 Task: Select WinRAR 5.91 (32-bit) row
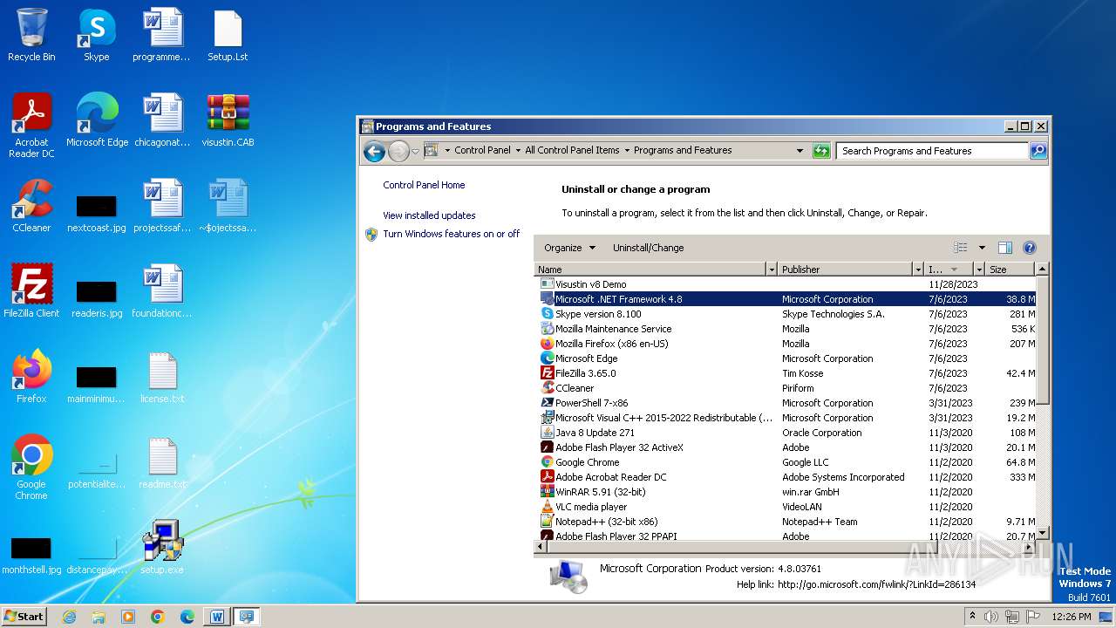(785, 492)
